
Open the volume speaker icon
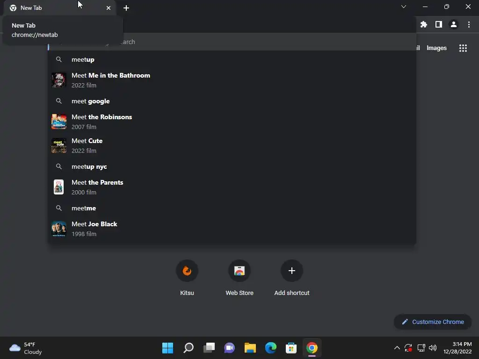click(x=433, y=348)
